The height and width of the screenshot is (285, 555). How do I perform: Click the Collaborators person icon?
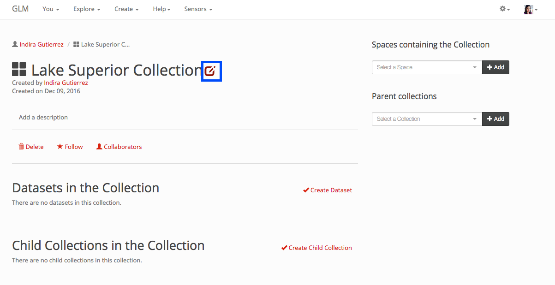pyautogui.click(x=99, y=147)
